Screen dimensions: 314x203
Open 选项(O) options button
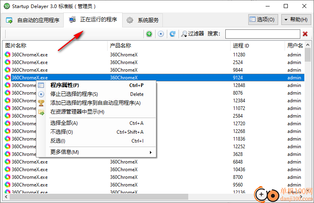[263, 20]
